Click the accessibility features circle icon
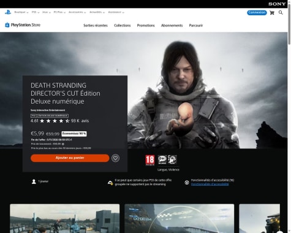 [187, 182]
